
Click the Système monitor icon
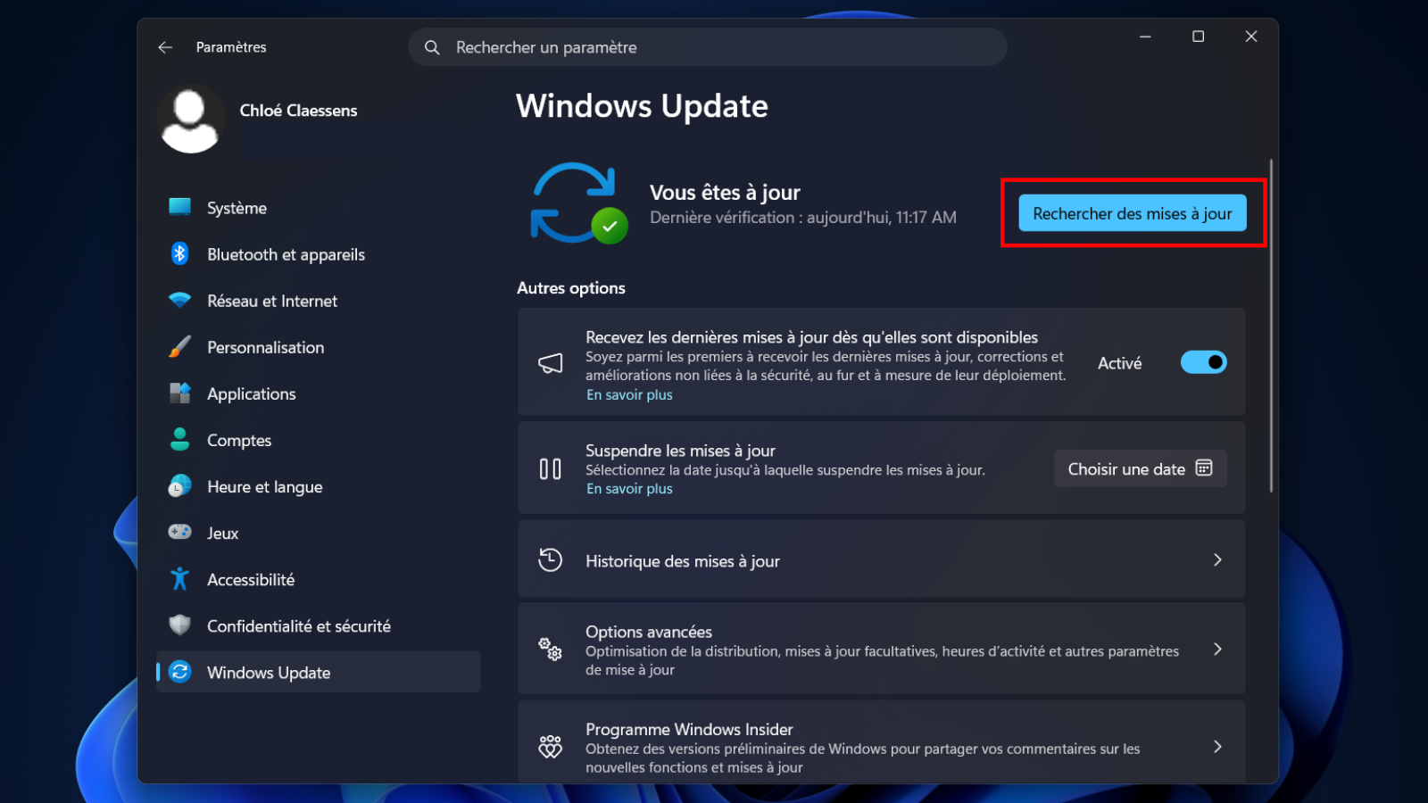coord(179,207)
